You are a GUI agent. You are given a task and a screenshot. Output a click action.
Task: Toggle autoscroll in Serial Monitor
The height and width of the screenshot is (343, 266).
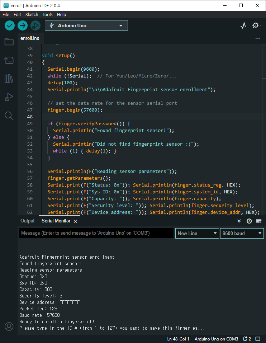[x=239, y=221]
